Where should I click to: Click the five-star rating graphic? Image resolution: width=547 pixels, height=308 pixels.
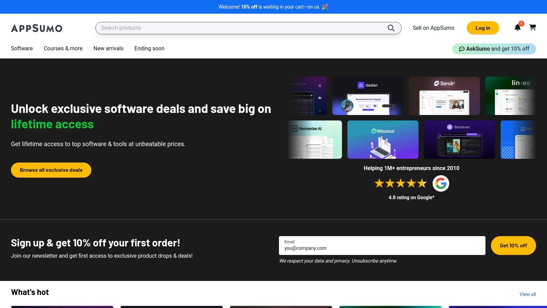(401, 183)
